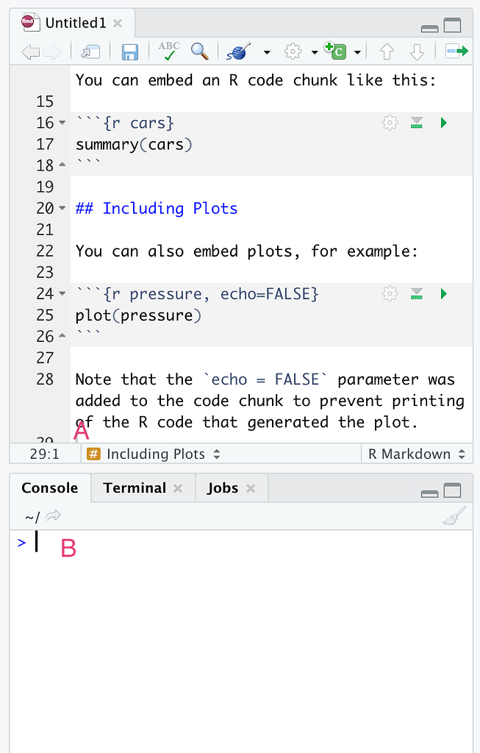Switch to the Terminal tab
Viewport: 480px width, 753px height.
[x=135, y=488]
